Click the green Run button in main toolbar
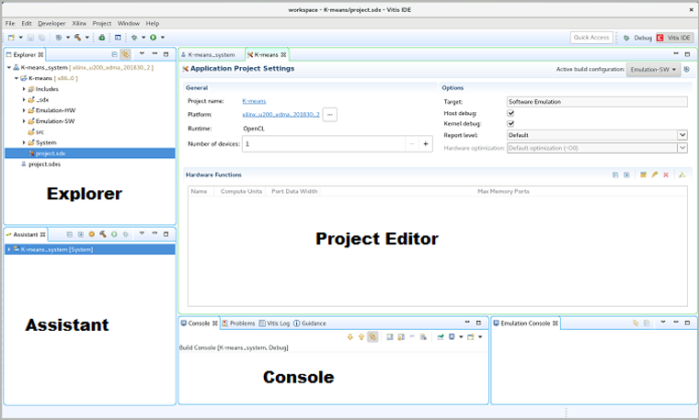The height and width of the screenshot is (420, 699). click(153, 38)
